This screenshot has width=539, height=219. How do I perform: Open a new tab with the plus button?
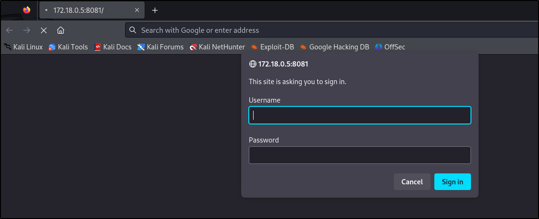[x=155, y=10]
